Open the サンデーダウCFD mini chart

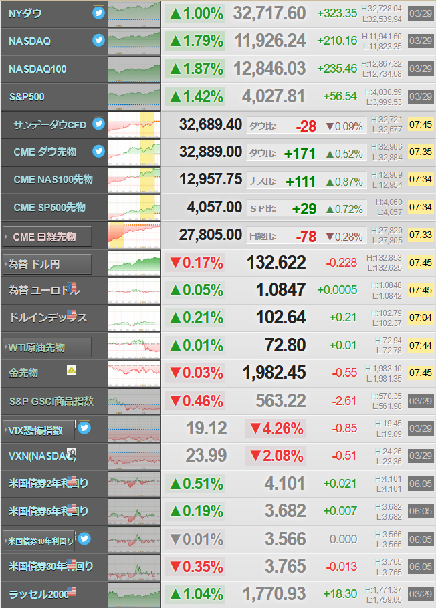(134, 124)
